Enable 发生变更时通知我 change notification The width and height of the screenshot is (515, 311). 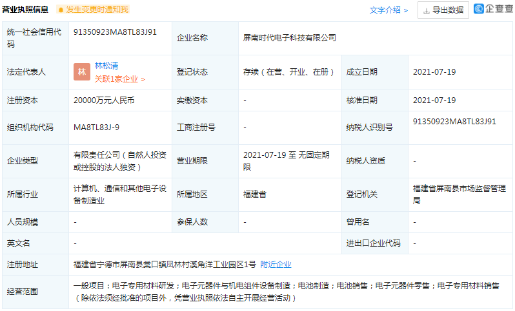pos(97,10)
